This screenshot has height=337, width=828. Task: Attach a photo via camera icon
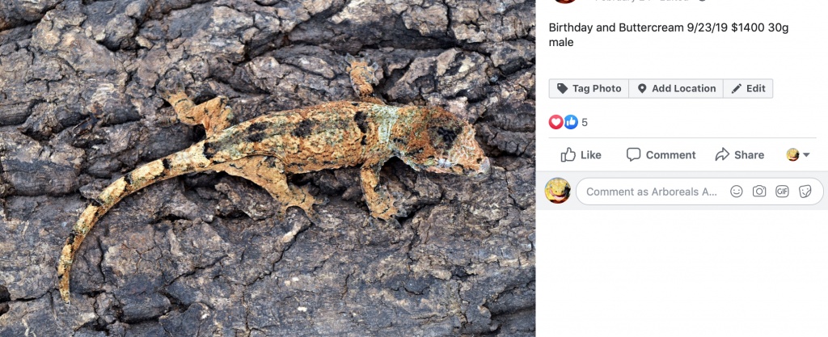pyautogui.click(x=759, y=192)
